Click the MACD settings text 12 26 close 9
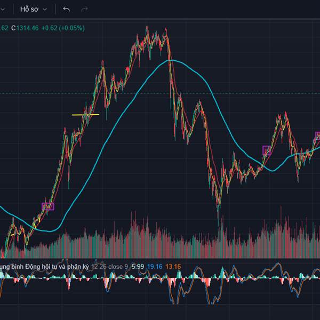Viewport: 320px width, 320px height. pos(109,267)
